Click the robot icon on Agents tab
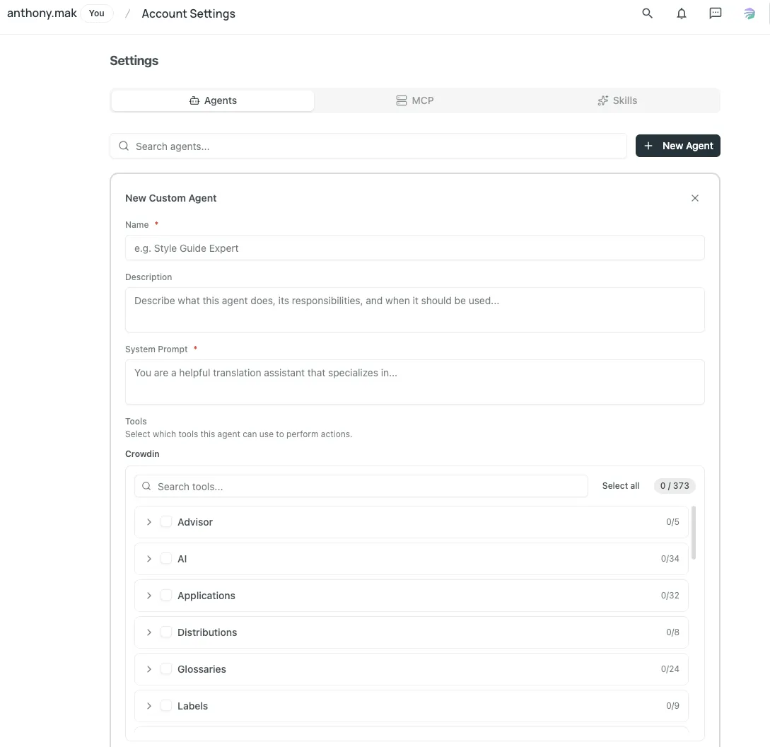This screenshot has width=770, height=747. 194,100
